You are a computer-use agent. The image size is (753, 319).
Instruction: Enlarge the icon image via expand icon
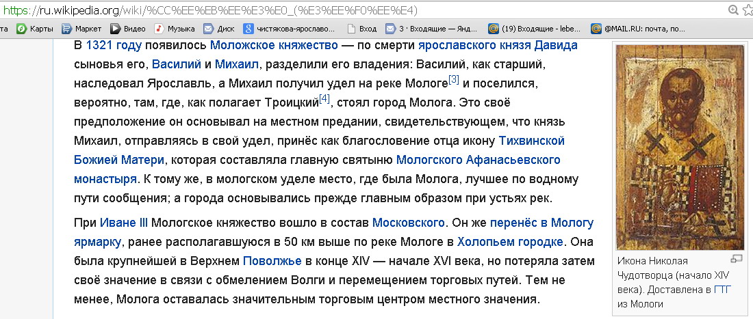tap(736, 259)
